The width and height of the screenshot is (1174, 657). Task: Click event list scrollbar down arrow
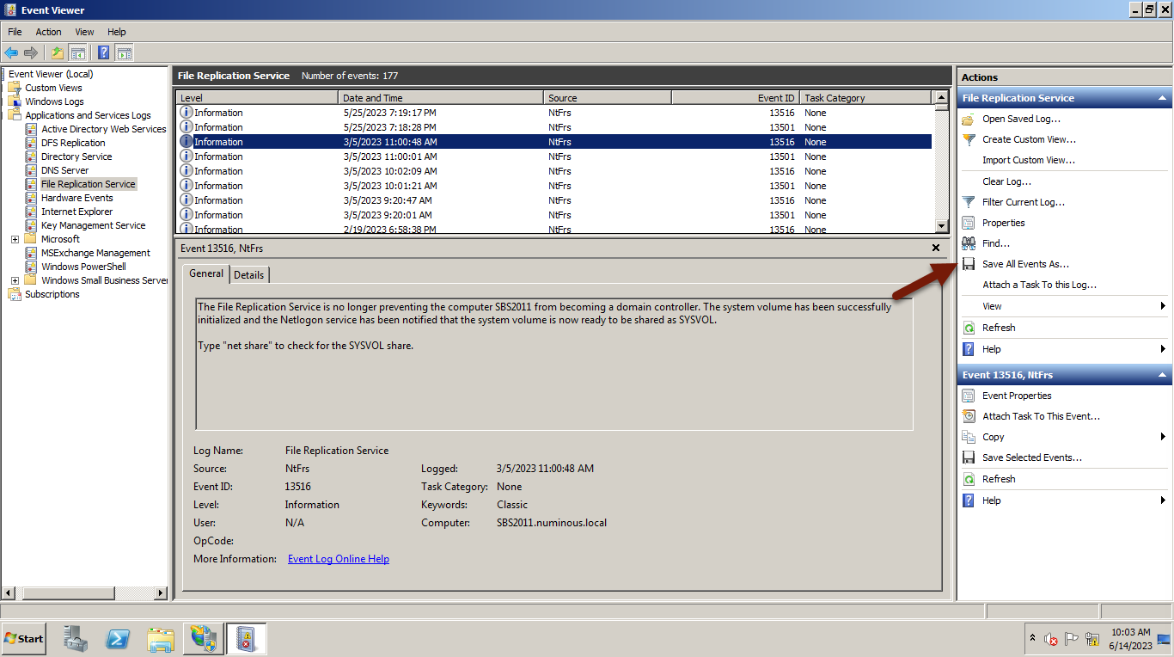[x=941, y=224]
